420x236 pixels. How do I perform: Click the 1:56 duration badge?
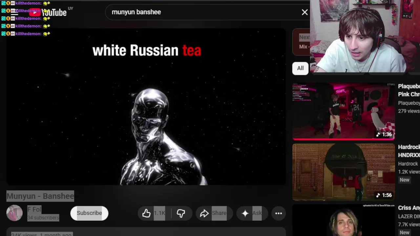pos(384,195)
